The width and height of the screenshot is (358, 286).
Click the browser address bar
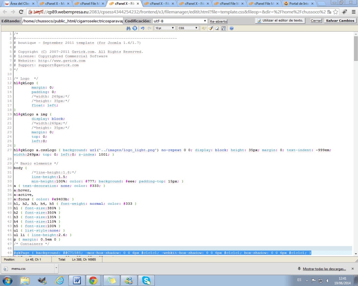point(180,12)
